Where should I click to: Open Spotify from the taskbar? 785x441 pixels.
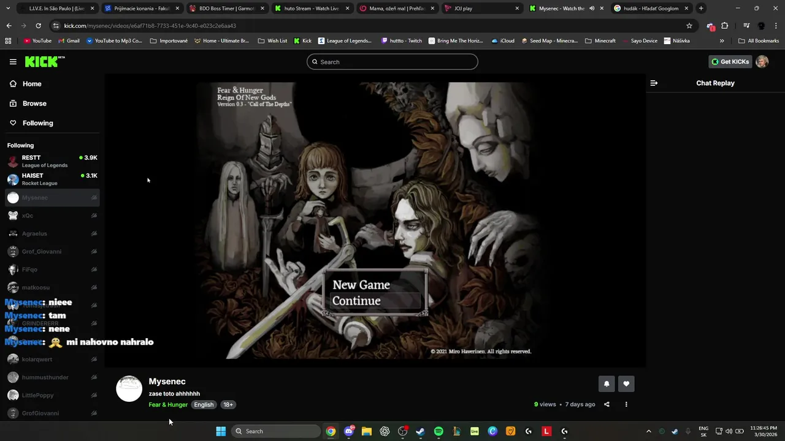(438, 431)
